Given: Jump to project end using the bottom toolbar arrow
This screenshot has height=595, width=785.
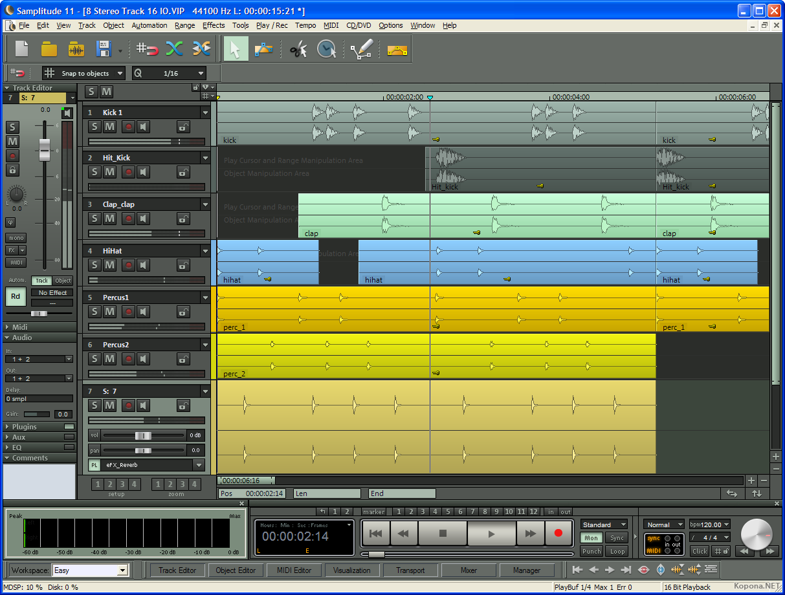Looking at the screenshot, I should point(626,570).
